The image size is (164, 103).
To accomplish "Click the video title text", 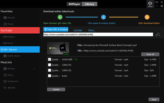I will coord(110,45).
